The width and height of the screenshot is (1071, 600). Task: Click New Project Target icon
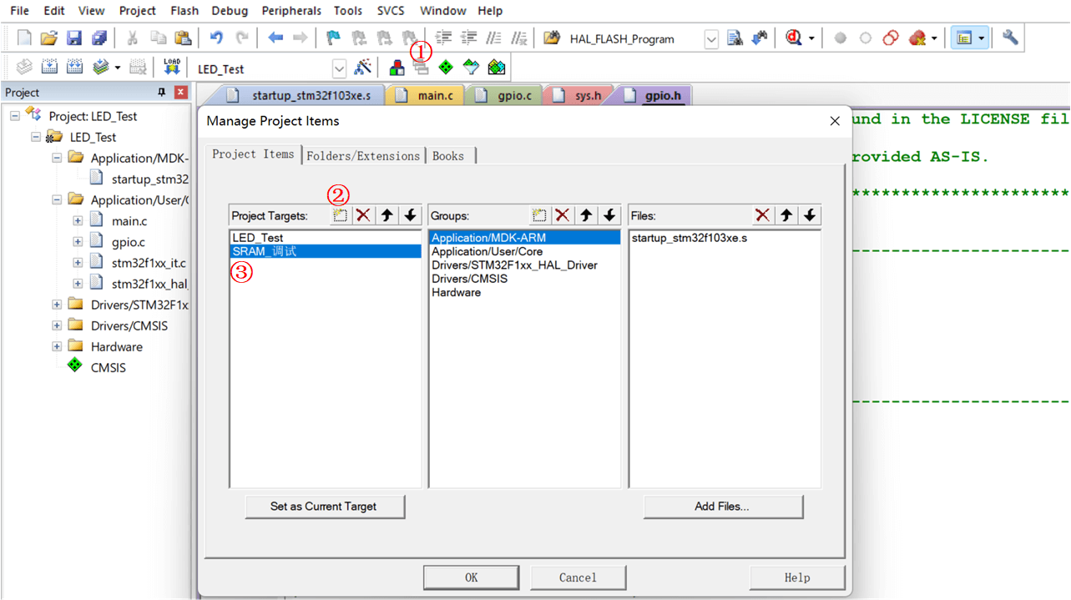click(340, 215)
